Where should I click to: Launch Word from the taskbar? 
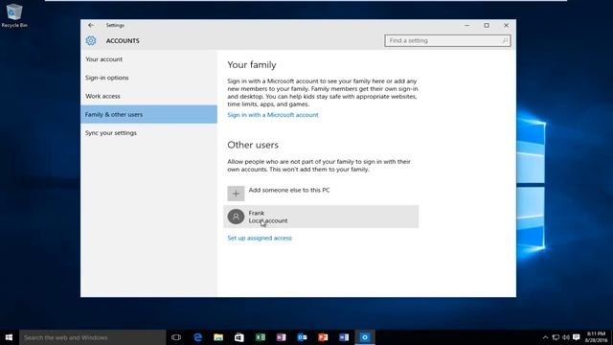[344, 337]
